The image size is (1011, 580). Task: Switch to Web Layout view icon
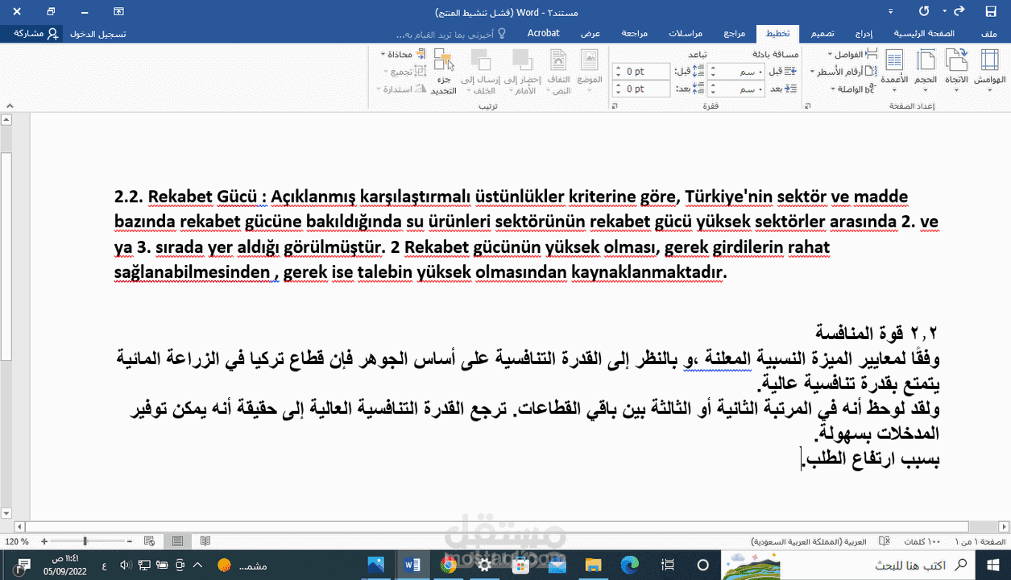[x=149, y=541]
